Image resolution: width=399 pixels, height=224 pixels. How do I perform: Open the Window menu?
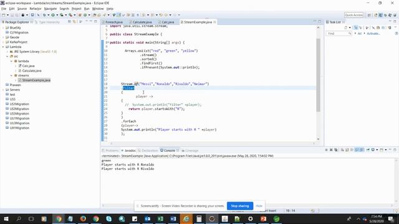(98, 9)
